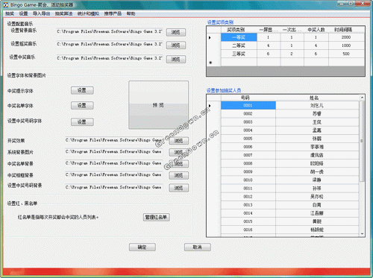Click the 系统背景图片 path field
Image resolution: width=373 pixels, height=278 pixels.
coord(113,151)
